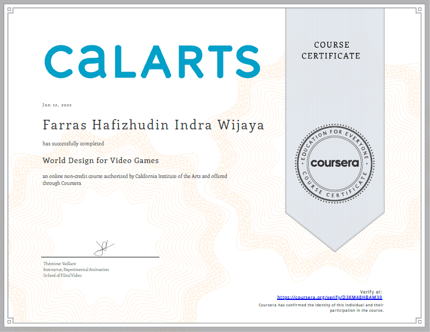Click the text 'has successfully completed'
The height and width of the screenshot is (332, 430).
(x=73, y=144)
